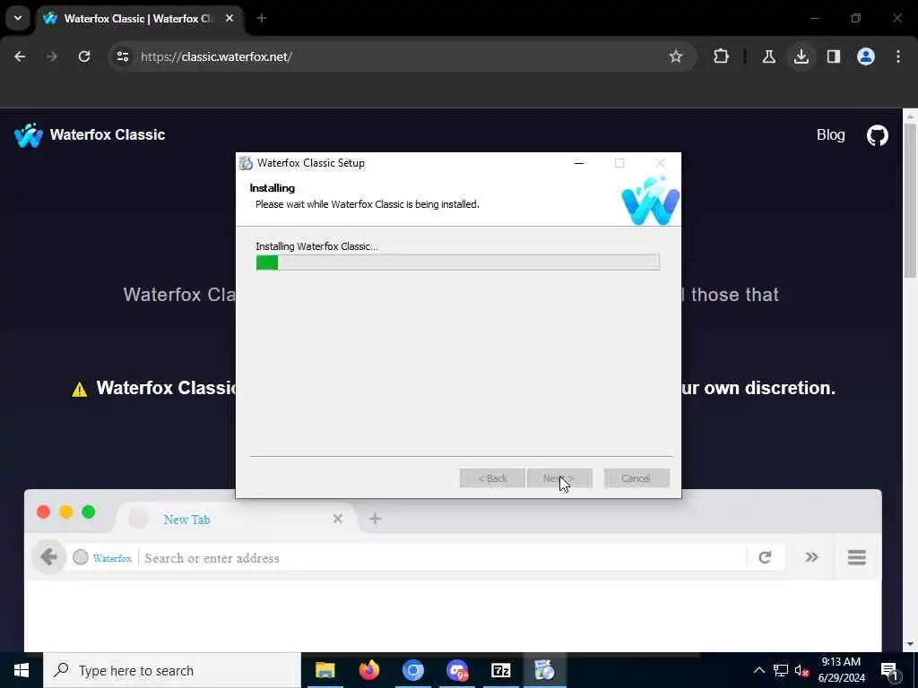Click the red dot in browser mockup
Screen dimensions: 918x688
43,512
